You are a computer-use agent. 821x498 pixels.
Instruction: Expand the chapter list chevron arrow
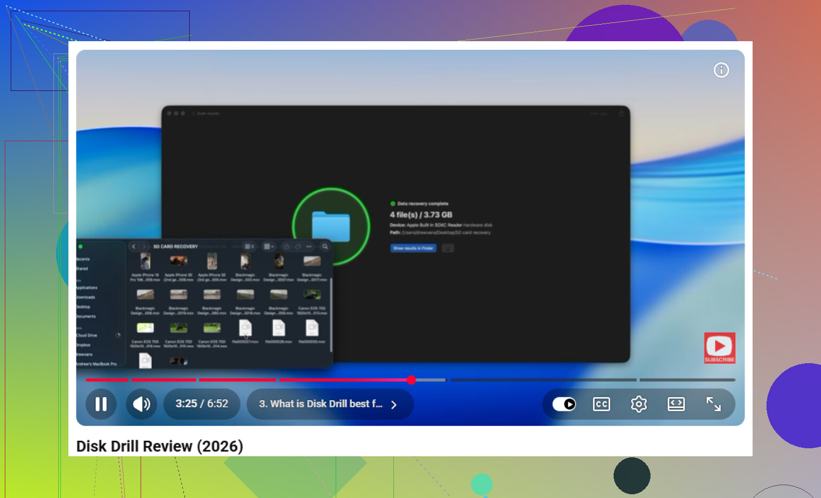point(394,404)
